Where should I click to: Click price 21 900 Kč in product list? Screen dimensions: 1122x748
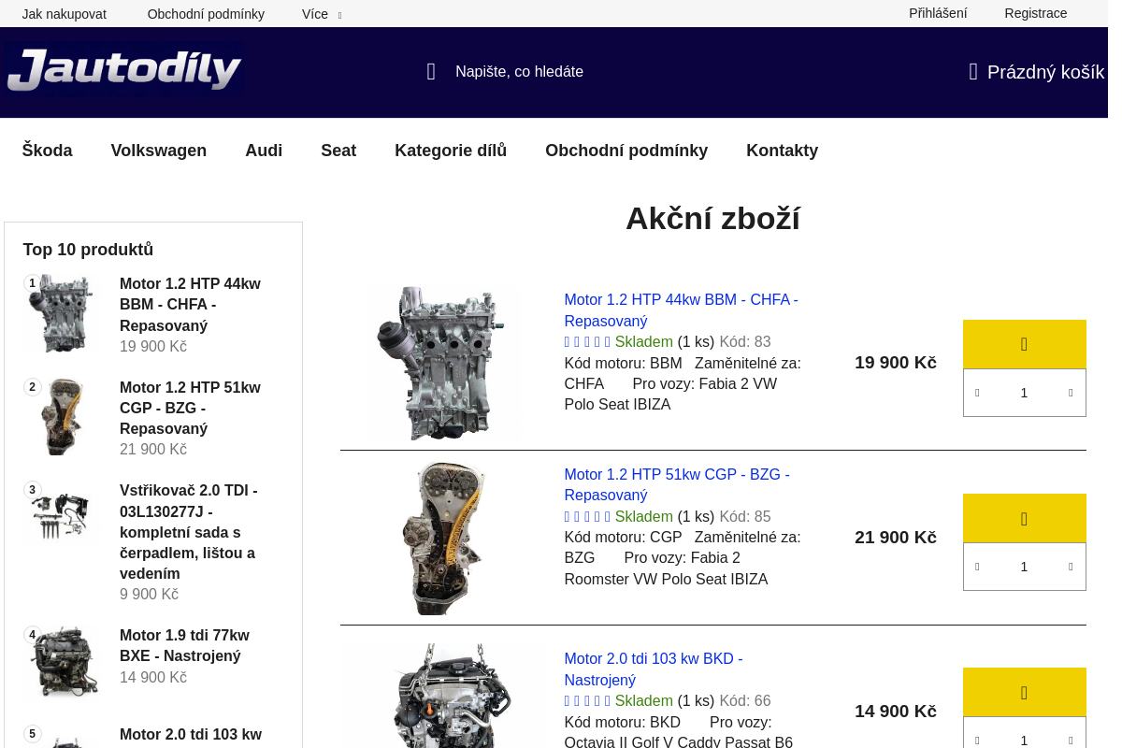[x=895, y=538]
